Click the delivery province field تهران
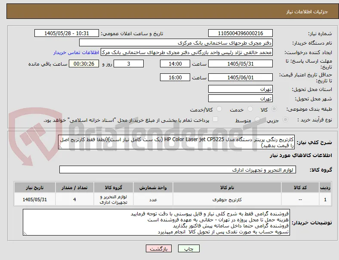The height and width of the screenshot is (260, 339). point(240,89)
